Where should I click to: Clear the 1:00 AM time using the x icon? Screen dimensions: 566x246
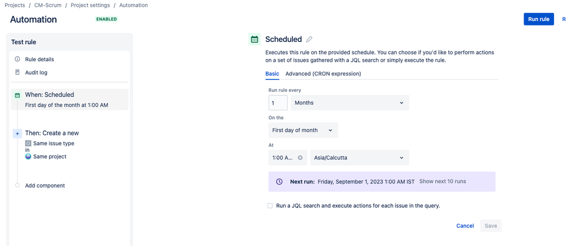pos(300,158)
